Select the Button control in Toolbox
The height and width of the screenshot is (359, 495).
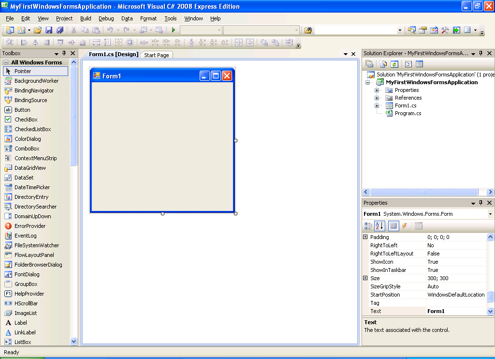click(x=35, y=110)
